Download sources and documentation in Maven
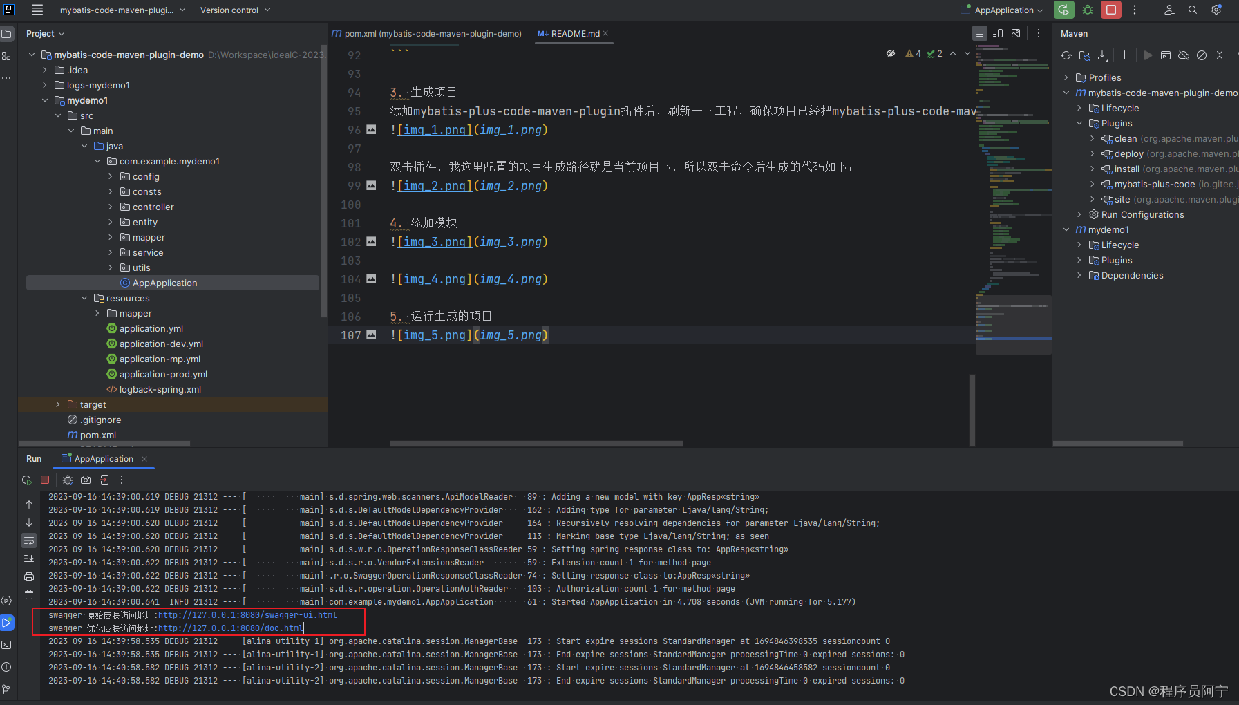Image resolution: width=1239 pixels, height=705 pixels. click(1103, 55)
